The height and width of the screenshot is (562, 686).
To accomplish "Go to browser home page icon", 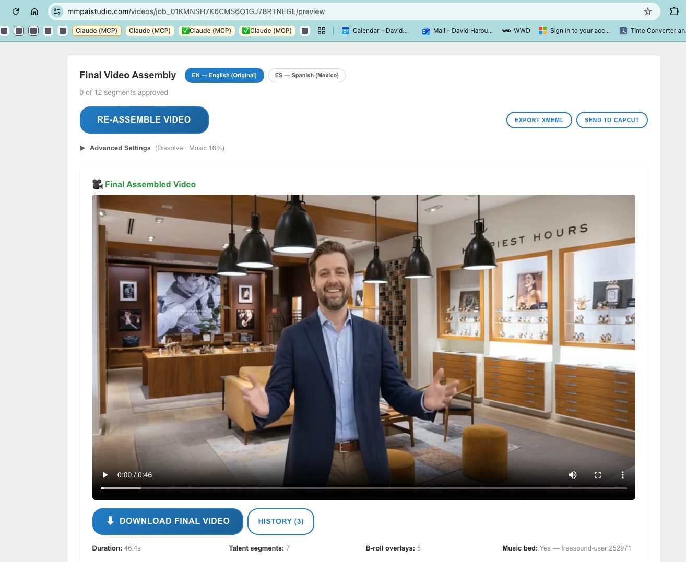I will click(x=34, y=11).
